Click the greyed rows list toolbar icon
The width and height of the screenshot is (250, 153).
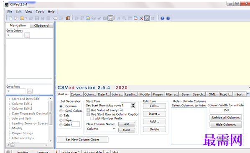(x=130, y=18)
